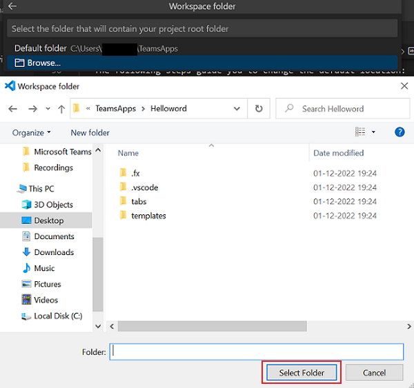This screenshot has width=414, height=388.
Task: Click the folder icon in address bar
Action: [x=77, y=108]
